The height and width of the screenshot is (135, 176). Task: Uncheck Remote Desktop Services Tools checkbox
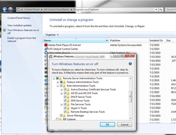point(65,112)
